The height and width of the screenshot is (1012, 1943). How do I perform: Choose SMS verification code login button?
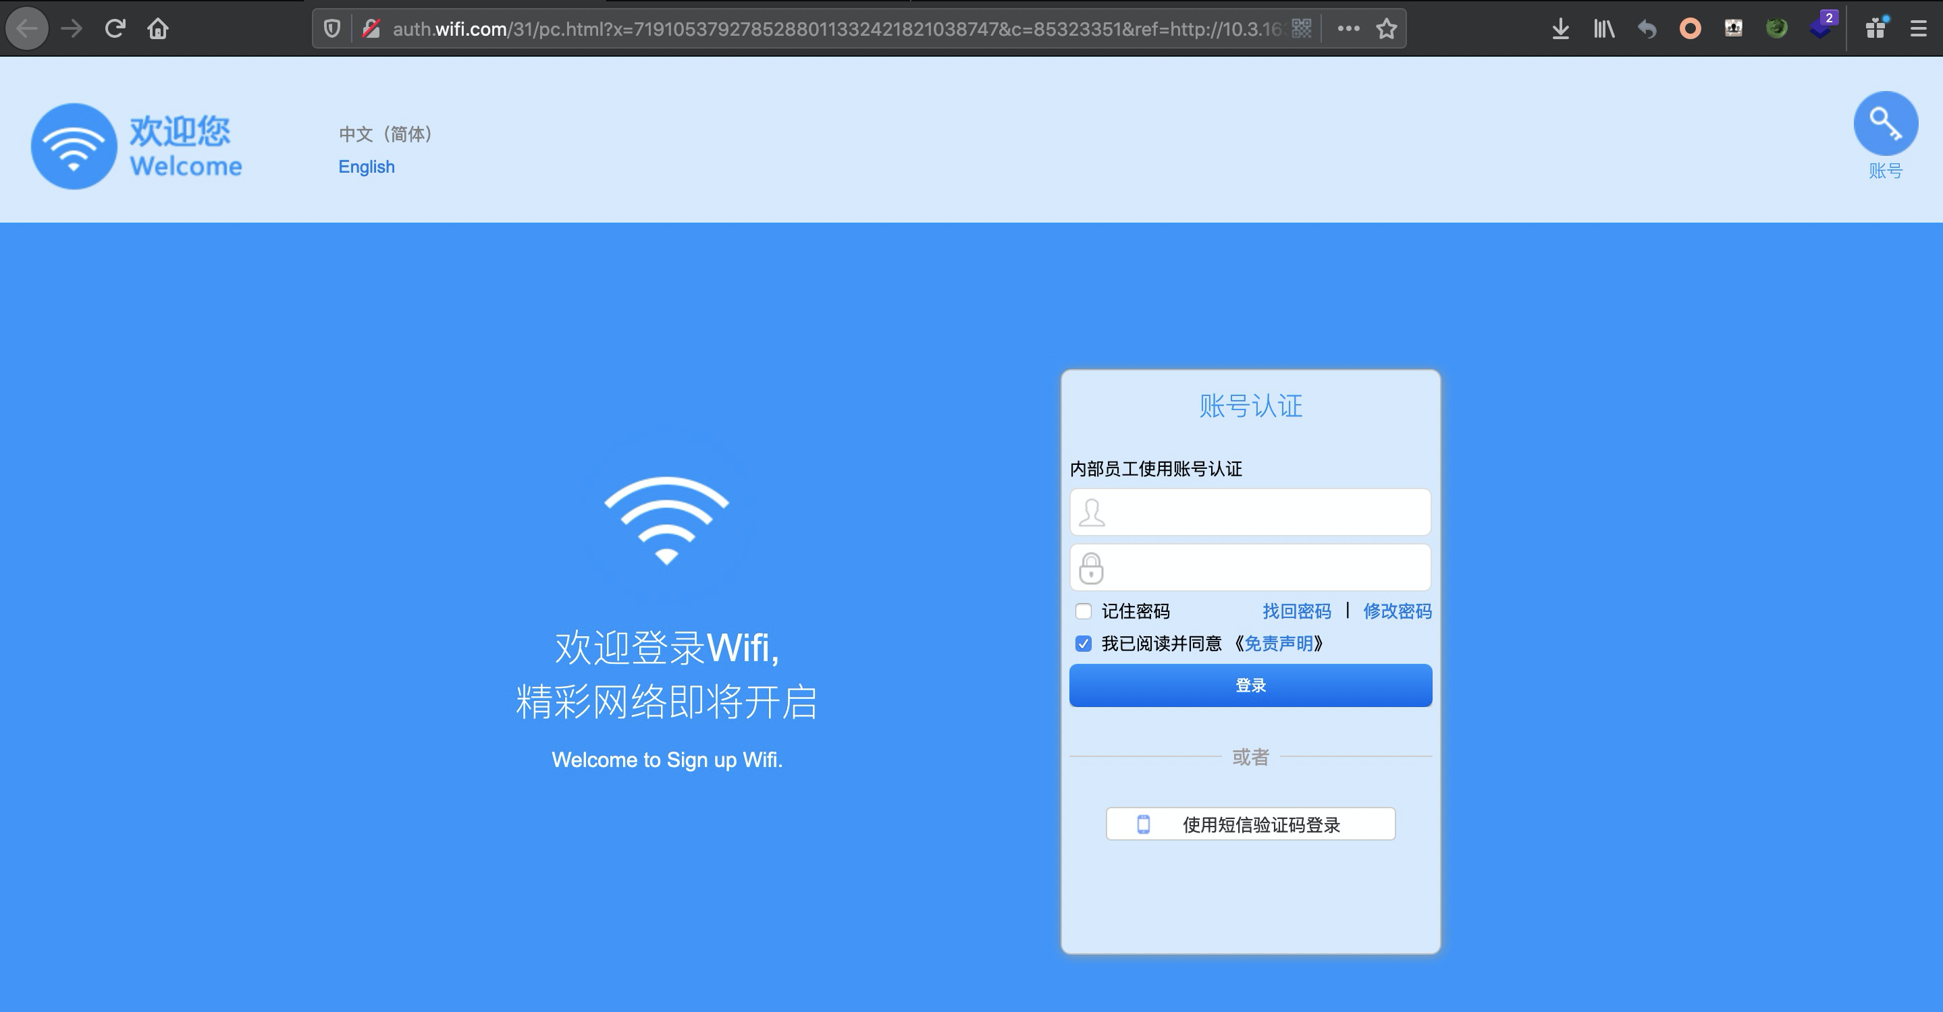pos(1250,824)
